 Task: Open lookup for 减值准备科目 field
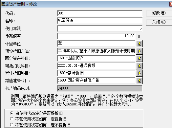140,81
